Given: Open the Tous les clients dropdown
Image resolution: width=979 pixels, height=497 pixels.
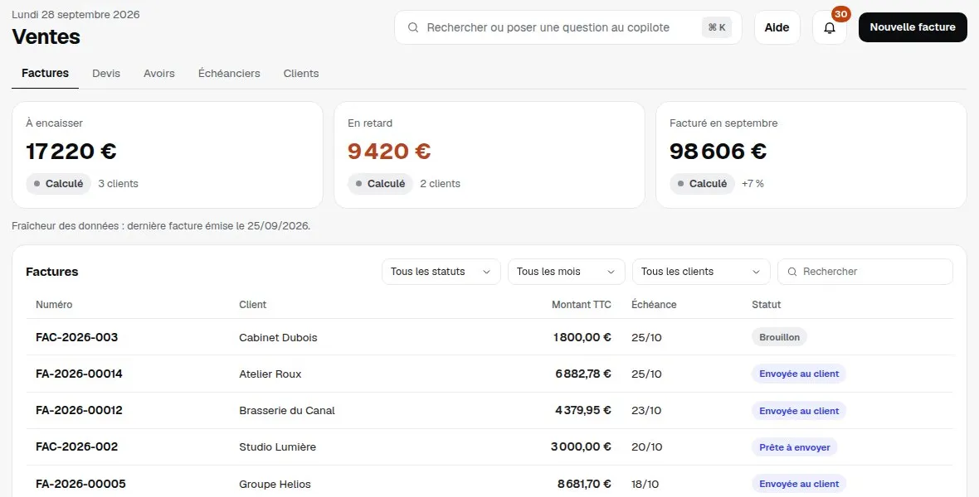Looking at the screenshot, I should click(x=701, y=272).
